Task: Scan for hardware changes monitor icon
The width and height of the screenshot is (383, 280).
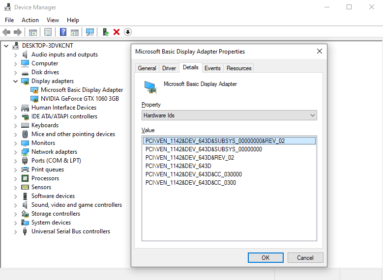Action: (89, 32)
